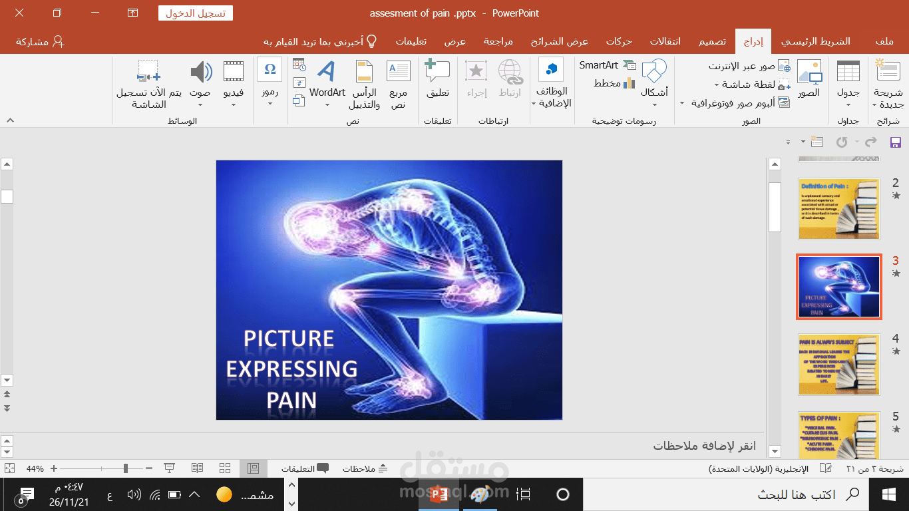Open Customize Quick Access Toolbar dropdown
This screenshot has width=909, height=511.
click(788, 142)
